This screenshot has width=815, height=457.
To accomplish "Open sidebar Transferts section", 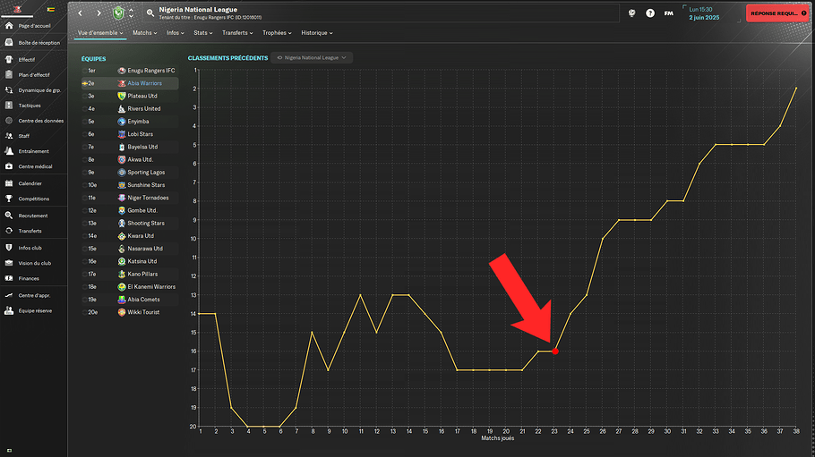I will pos(30,231).
